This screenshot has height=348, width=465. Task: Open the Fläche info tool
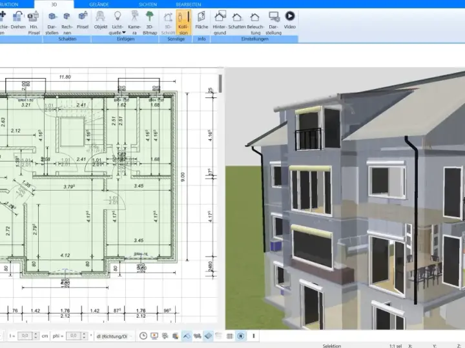tap(201, 20)
